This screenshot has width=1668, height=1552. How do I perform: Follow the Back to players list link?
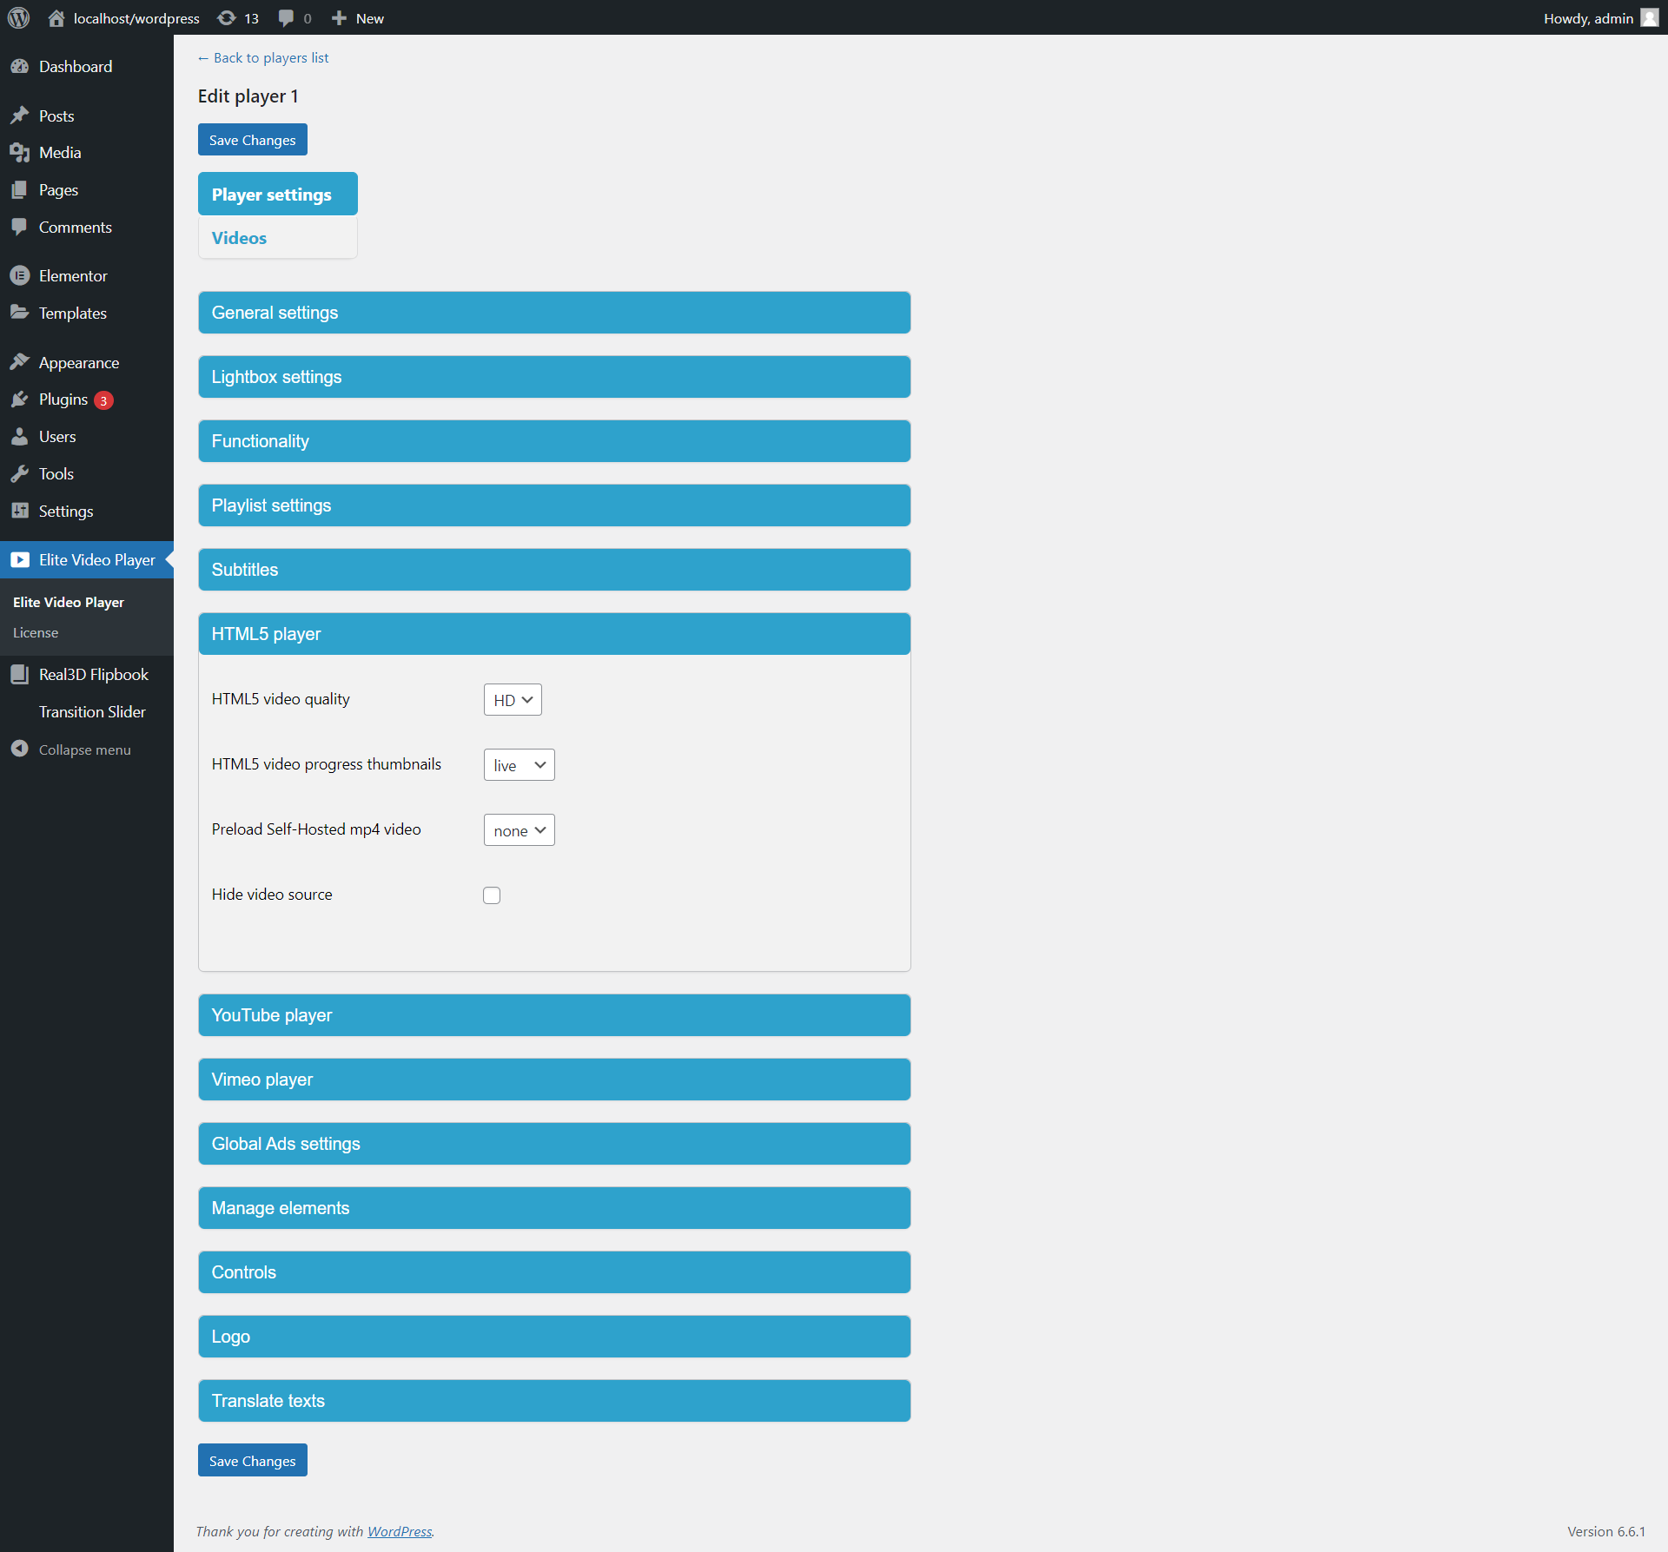(263, 58)
